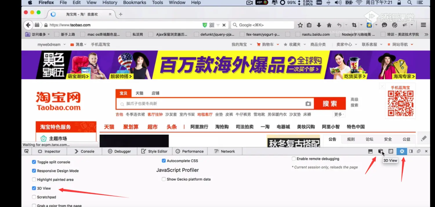Viewport: 435px width, 207px height.
Task: Click the orange 搜索 search button
Action: (x=330, y=104)
